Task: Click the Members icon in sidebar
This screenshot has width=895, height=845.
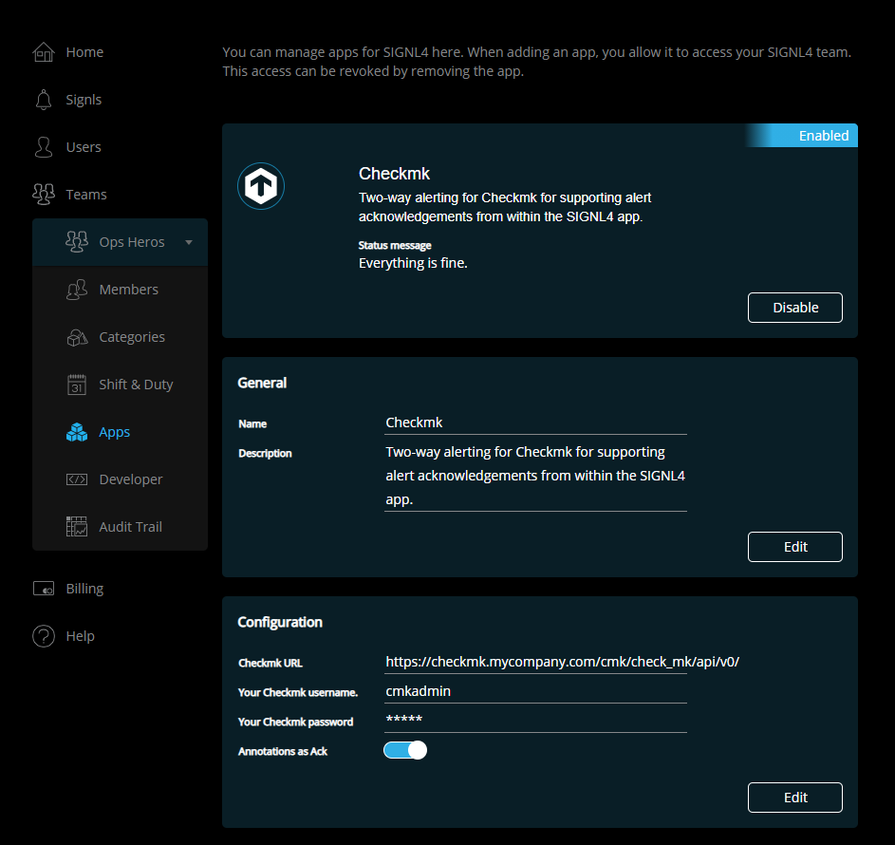Action: [77, 290]
